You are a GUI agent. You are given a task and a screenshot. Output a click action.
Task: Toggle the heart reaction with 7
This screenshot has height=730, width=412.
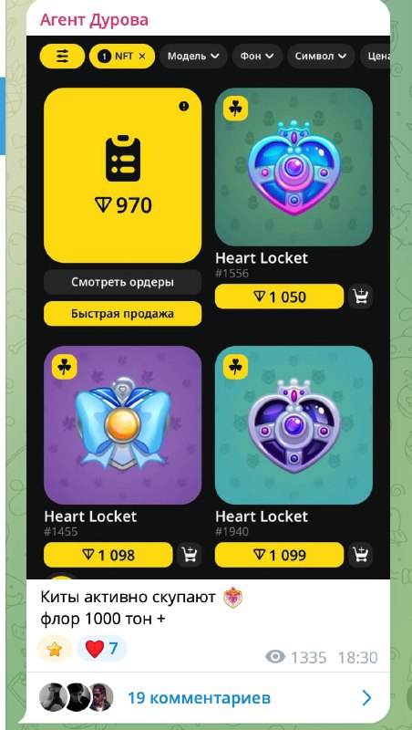[102, 648]
